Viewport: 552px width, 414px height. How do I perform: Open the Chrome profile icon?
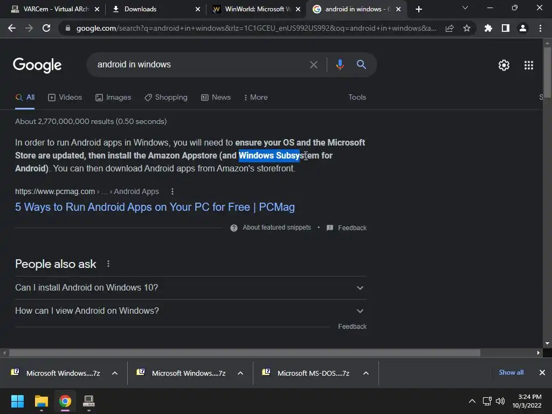pyautogui.click(x=523, y=28)
